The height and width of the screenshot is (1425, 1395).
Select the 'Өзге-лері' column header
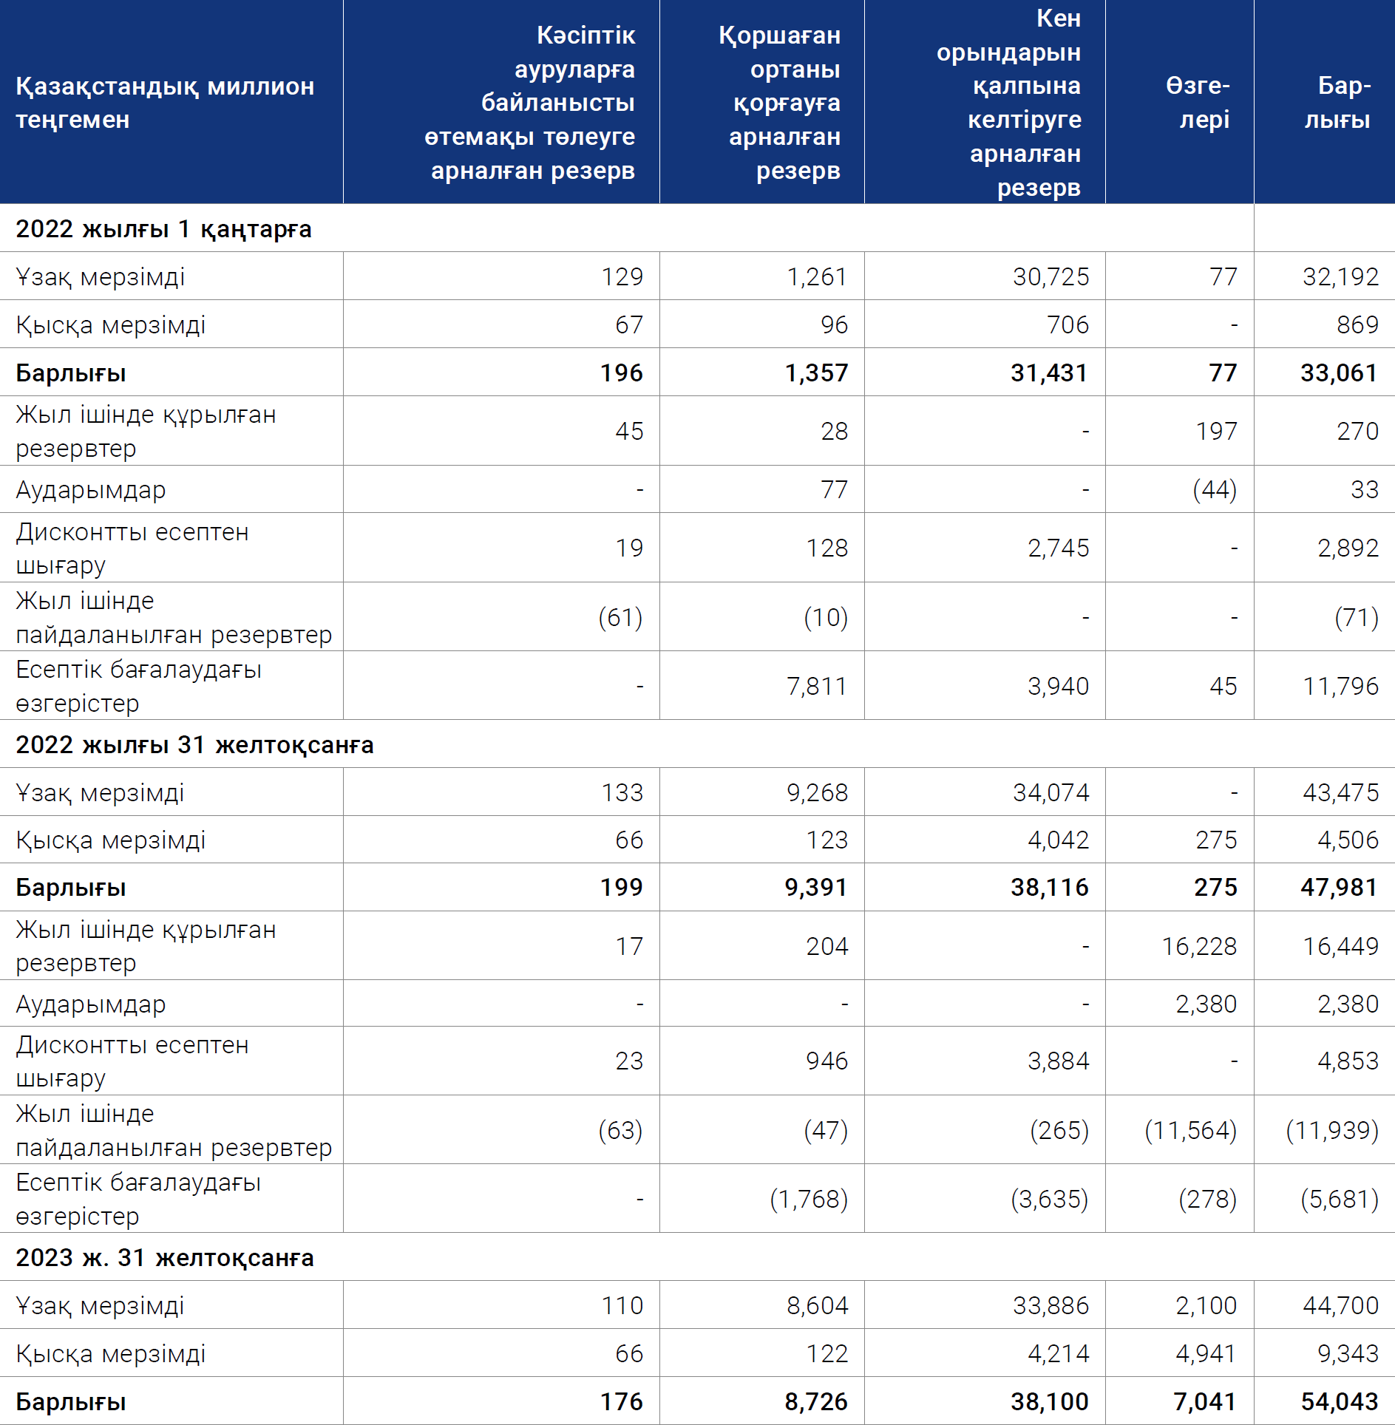[1198, 103]
